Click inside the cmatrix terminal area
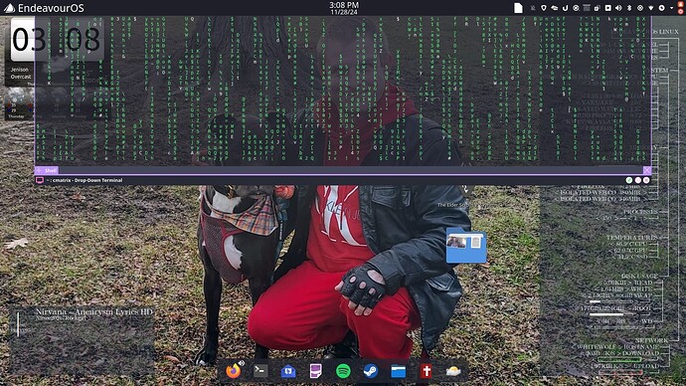Screen dimensions: 686x386 pos(343,91)
